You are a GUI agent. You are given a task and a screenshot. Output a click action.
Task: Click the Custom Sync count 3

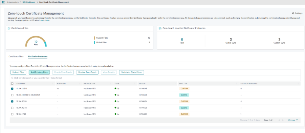(x=279, y=40)
